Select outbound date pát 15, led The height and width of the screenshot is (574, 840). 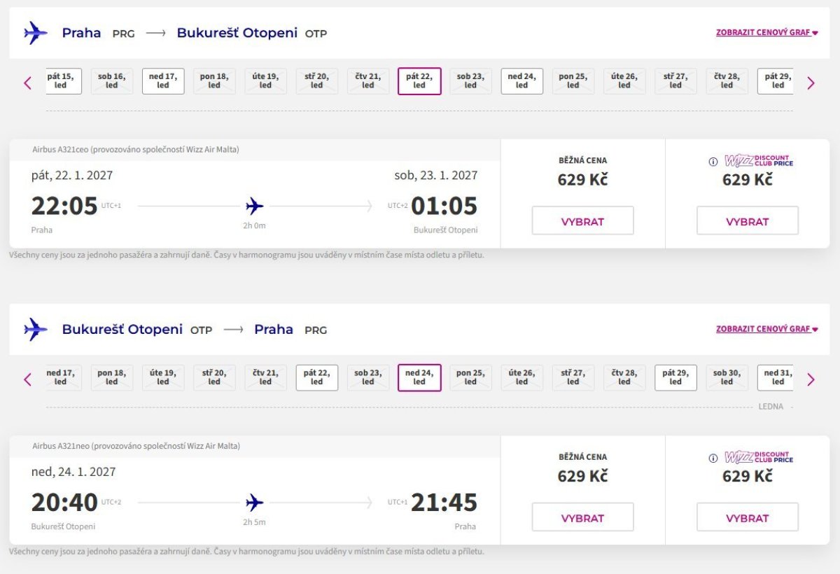point(64,81)
